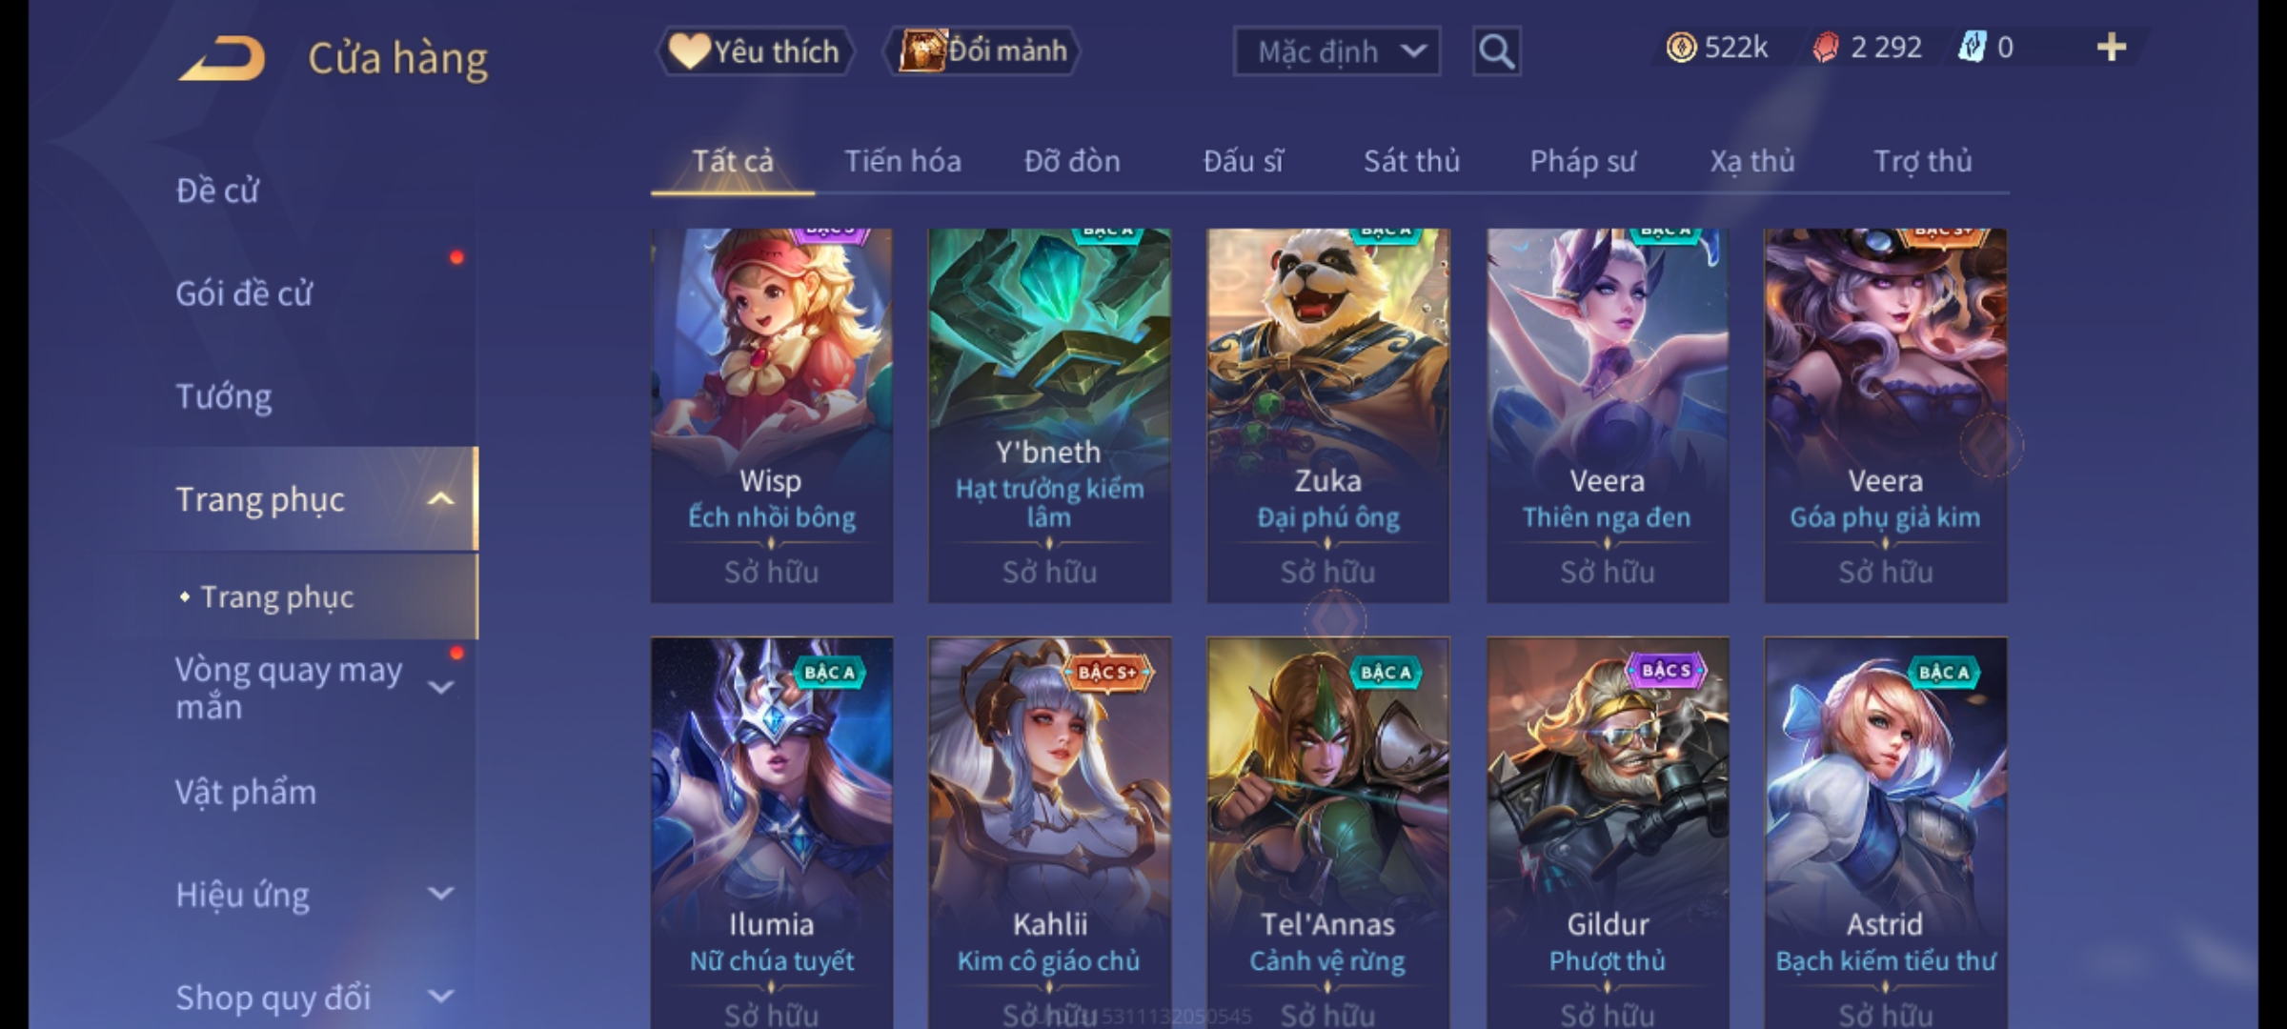Switch to the Pháp sư tab
Screen dimensions: 2287x1029
[x=1582, y=161]
